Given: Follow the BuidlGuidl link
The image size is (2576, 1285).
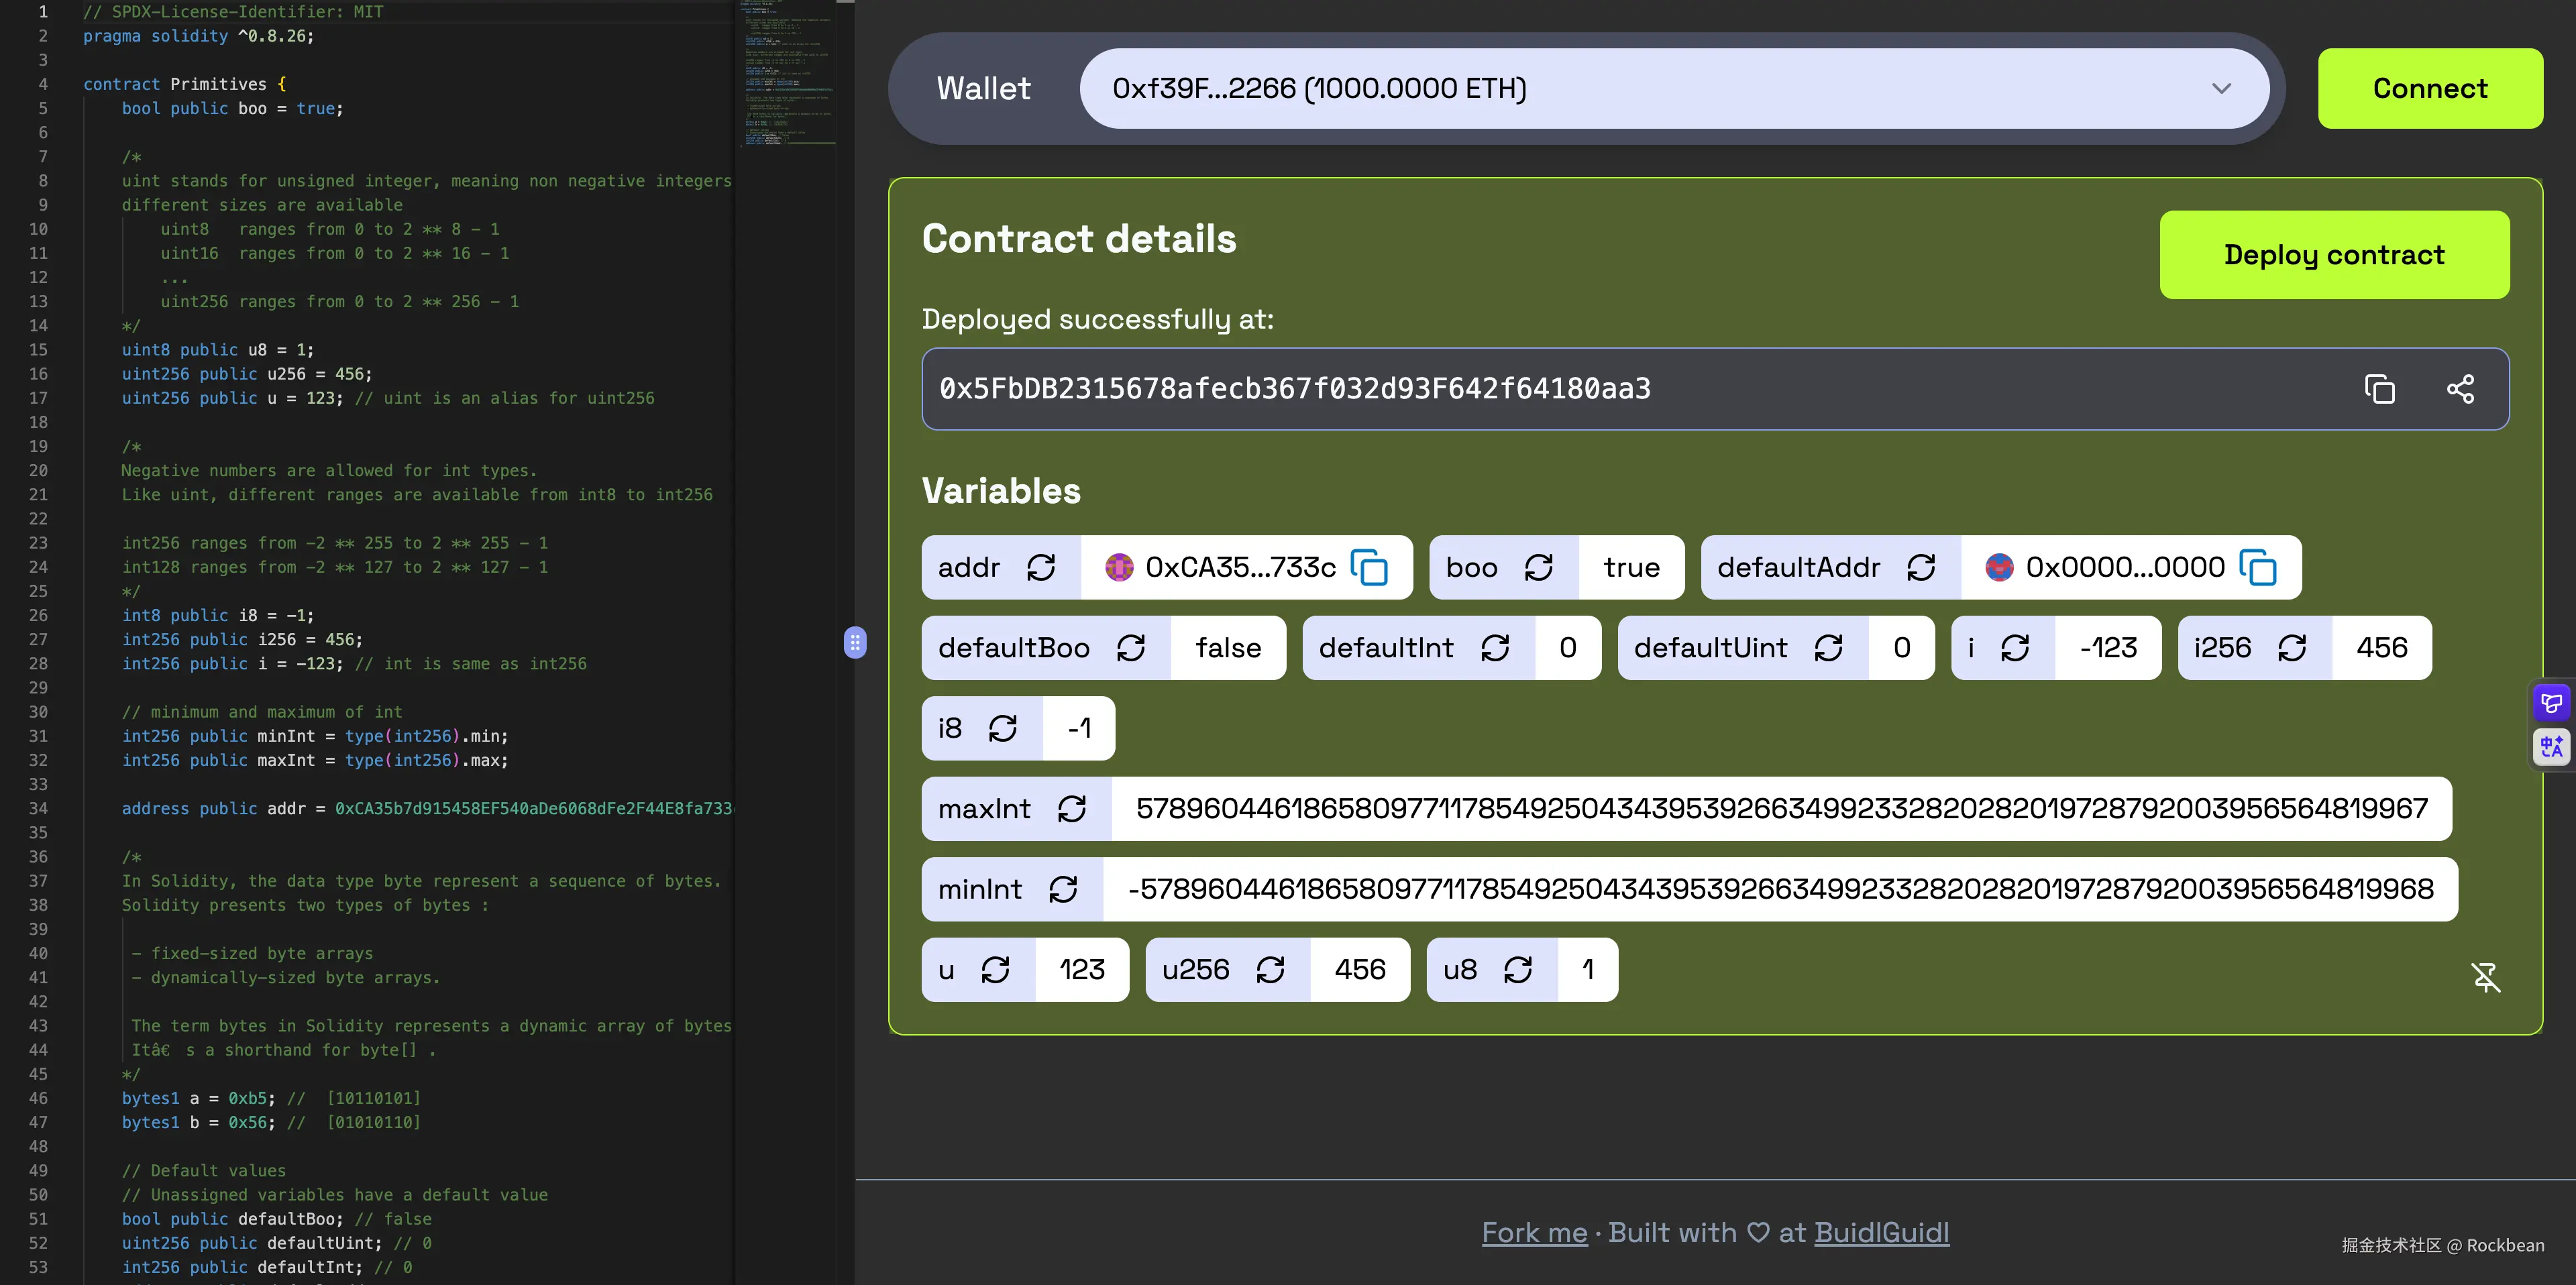Looking at the screenshot, I should pos(1881,1232).
